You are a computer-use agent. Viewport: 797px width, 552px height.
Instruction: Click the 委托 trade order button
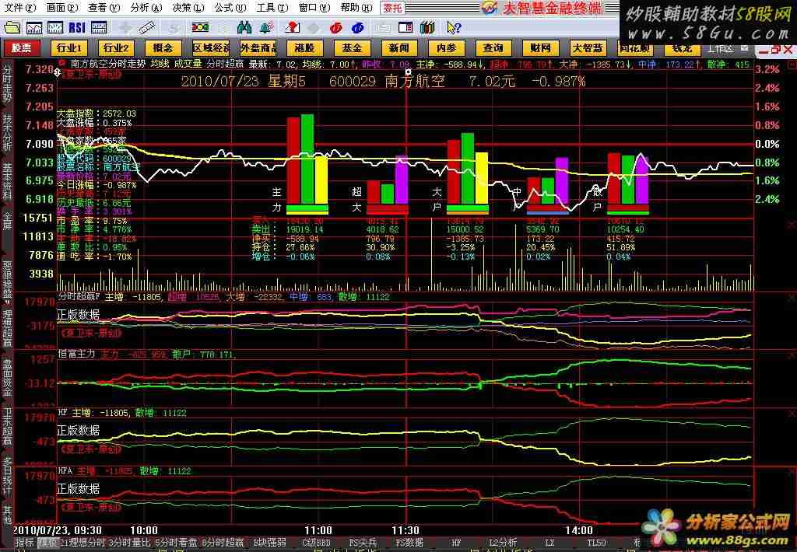click(x=392, y=8)
